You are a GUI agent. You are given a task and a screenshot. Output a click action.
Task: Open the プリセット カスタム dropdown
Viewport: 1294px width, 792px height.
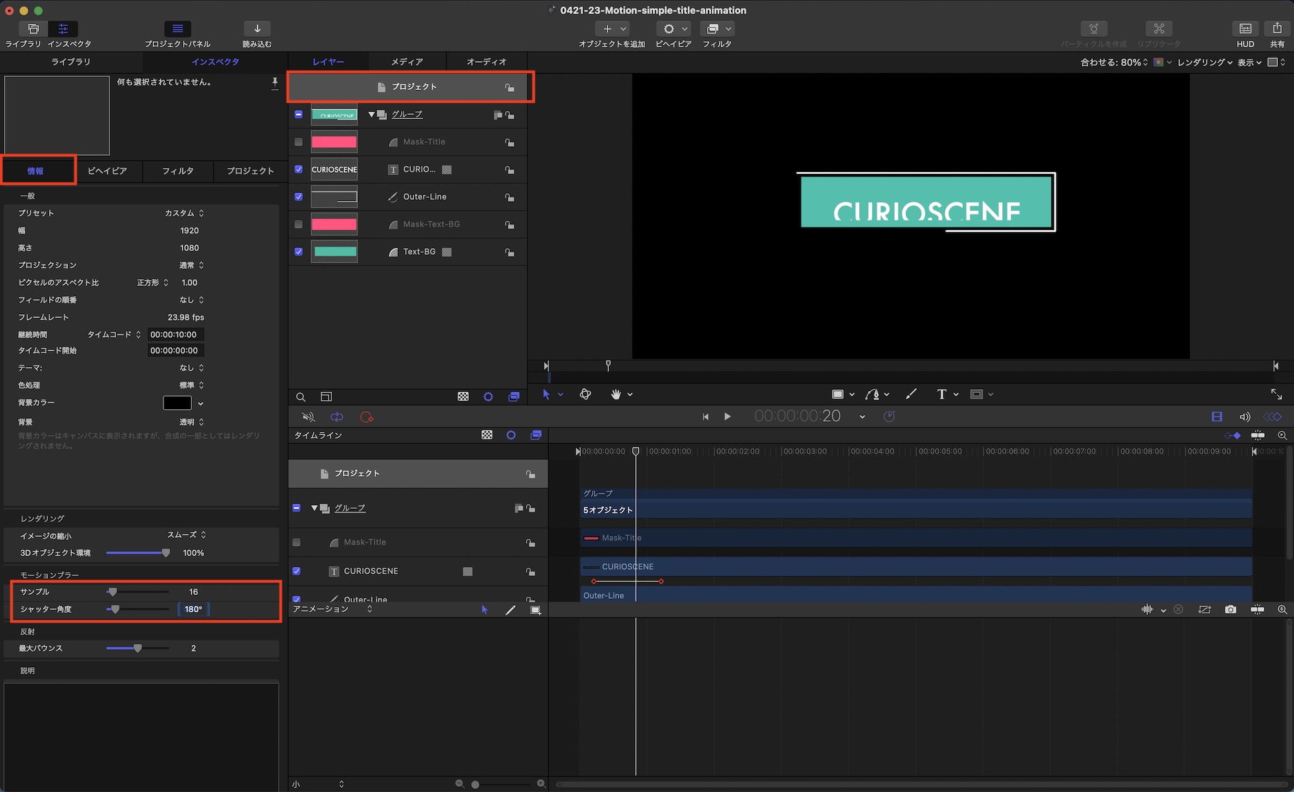[184, 213]
